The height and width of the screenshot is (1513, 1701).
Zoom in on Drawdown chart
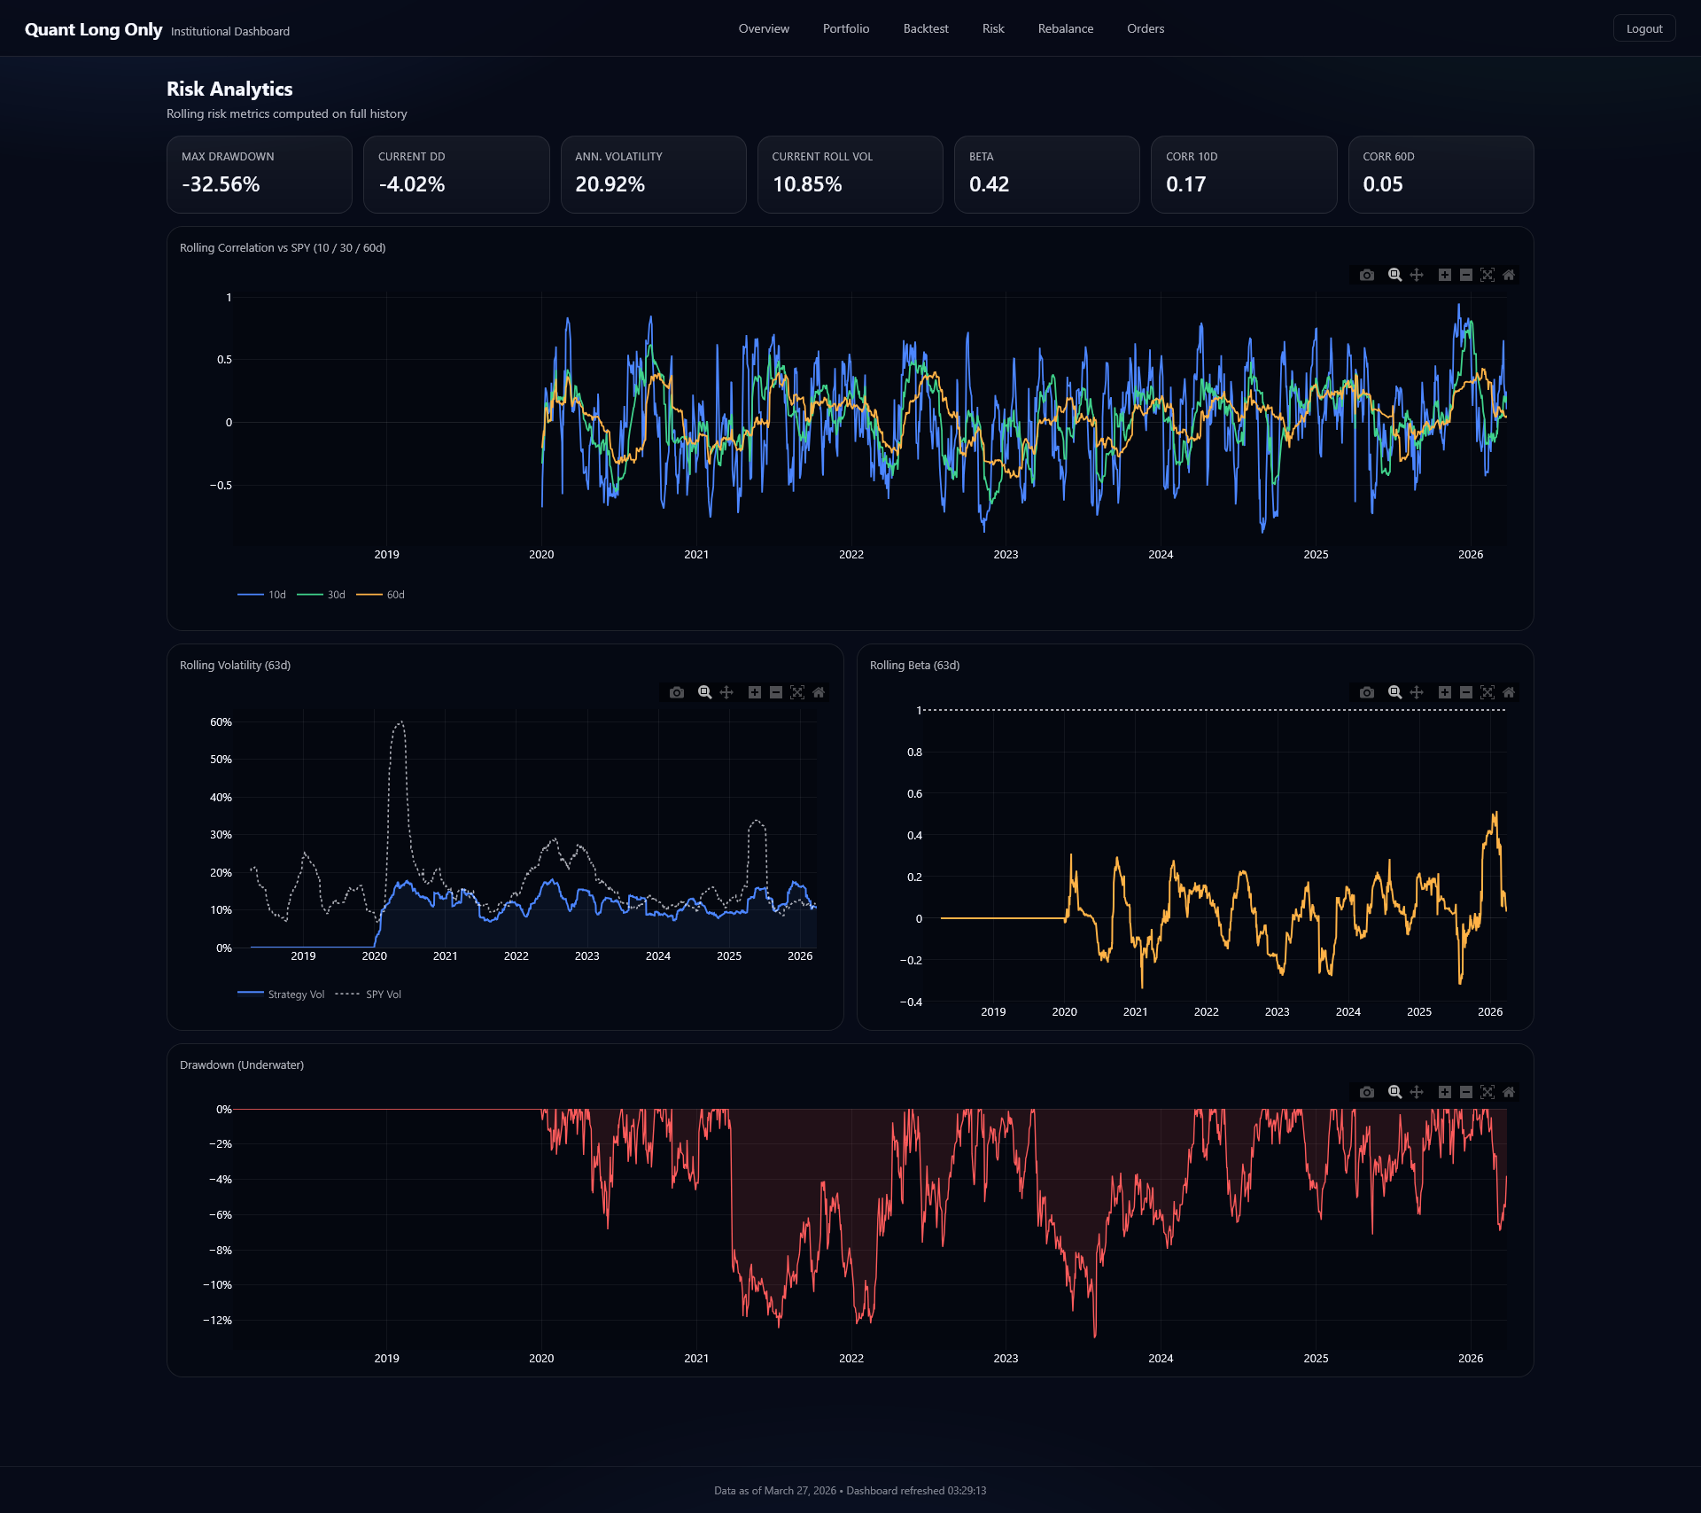tap(1445, 1092)
